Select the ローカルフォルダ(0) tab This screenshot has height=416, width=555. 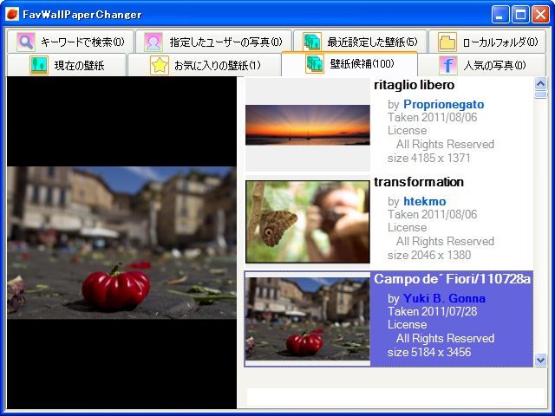pos(487,42)
